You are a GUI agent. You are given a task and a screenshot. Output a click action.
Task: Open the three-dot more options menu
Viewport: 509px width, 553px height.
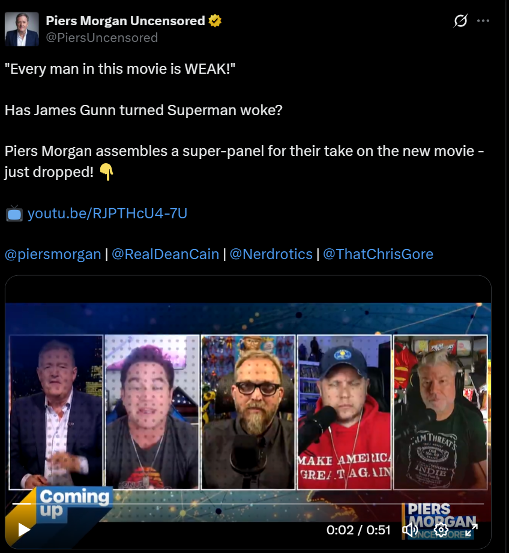tap(483, 21)
